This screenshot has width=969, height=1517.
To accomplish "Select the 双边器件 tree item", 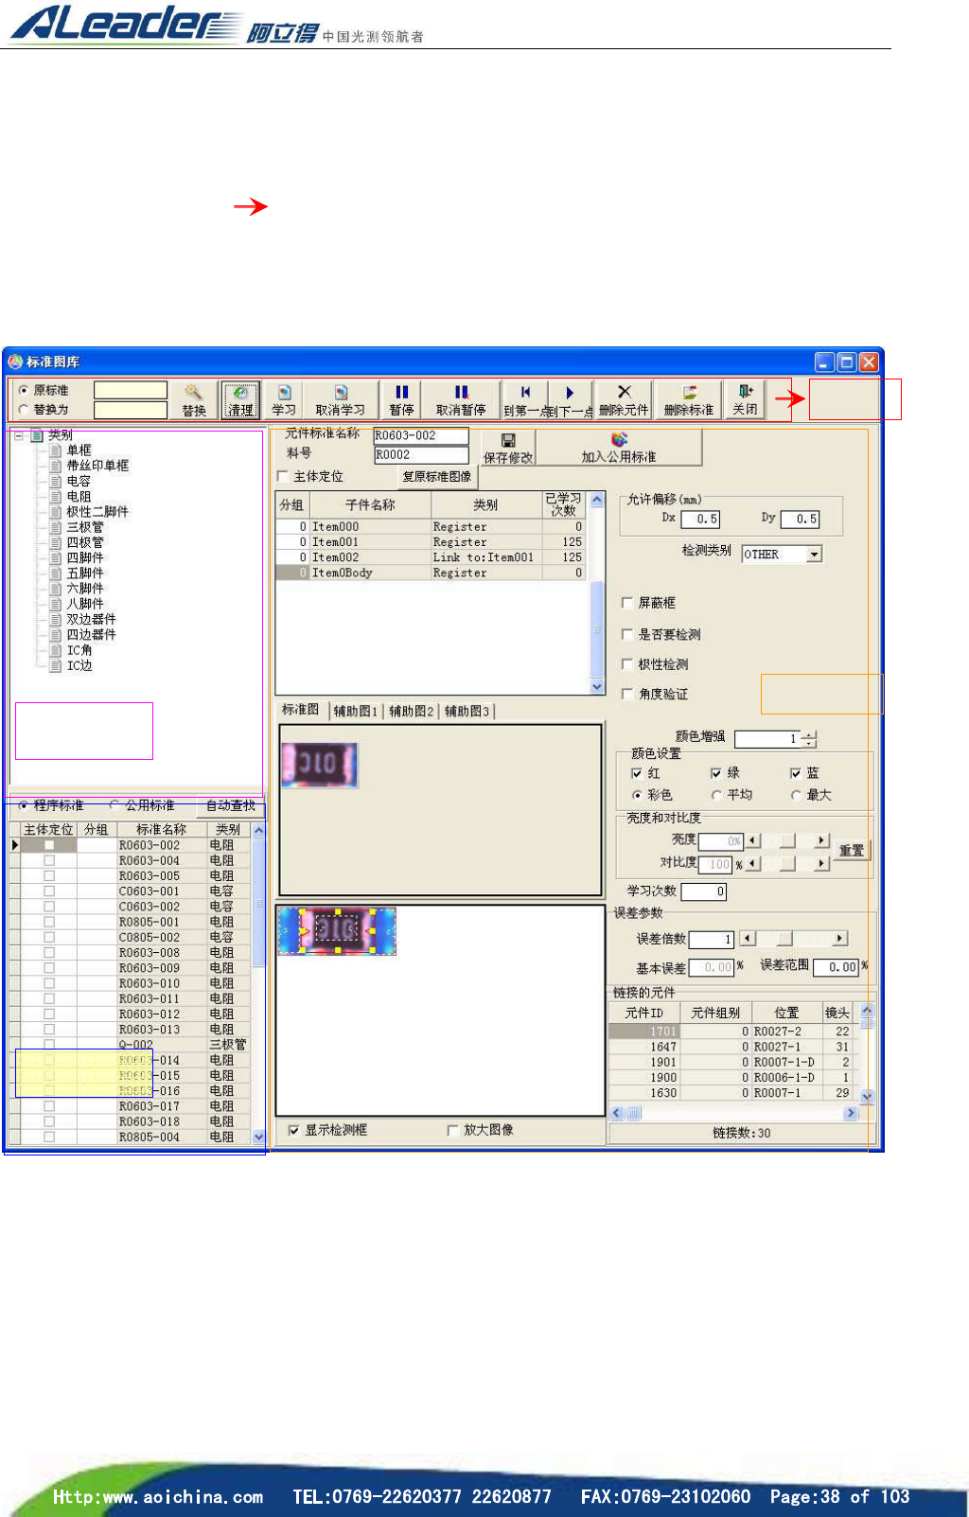I will point(92,619).
